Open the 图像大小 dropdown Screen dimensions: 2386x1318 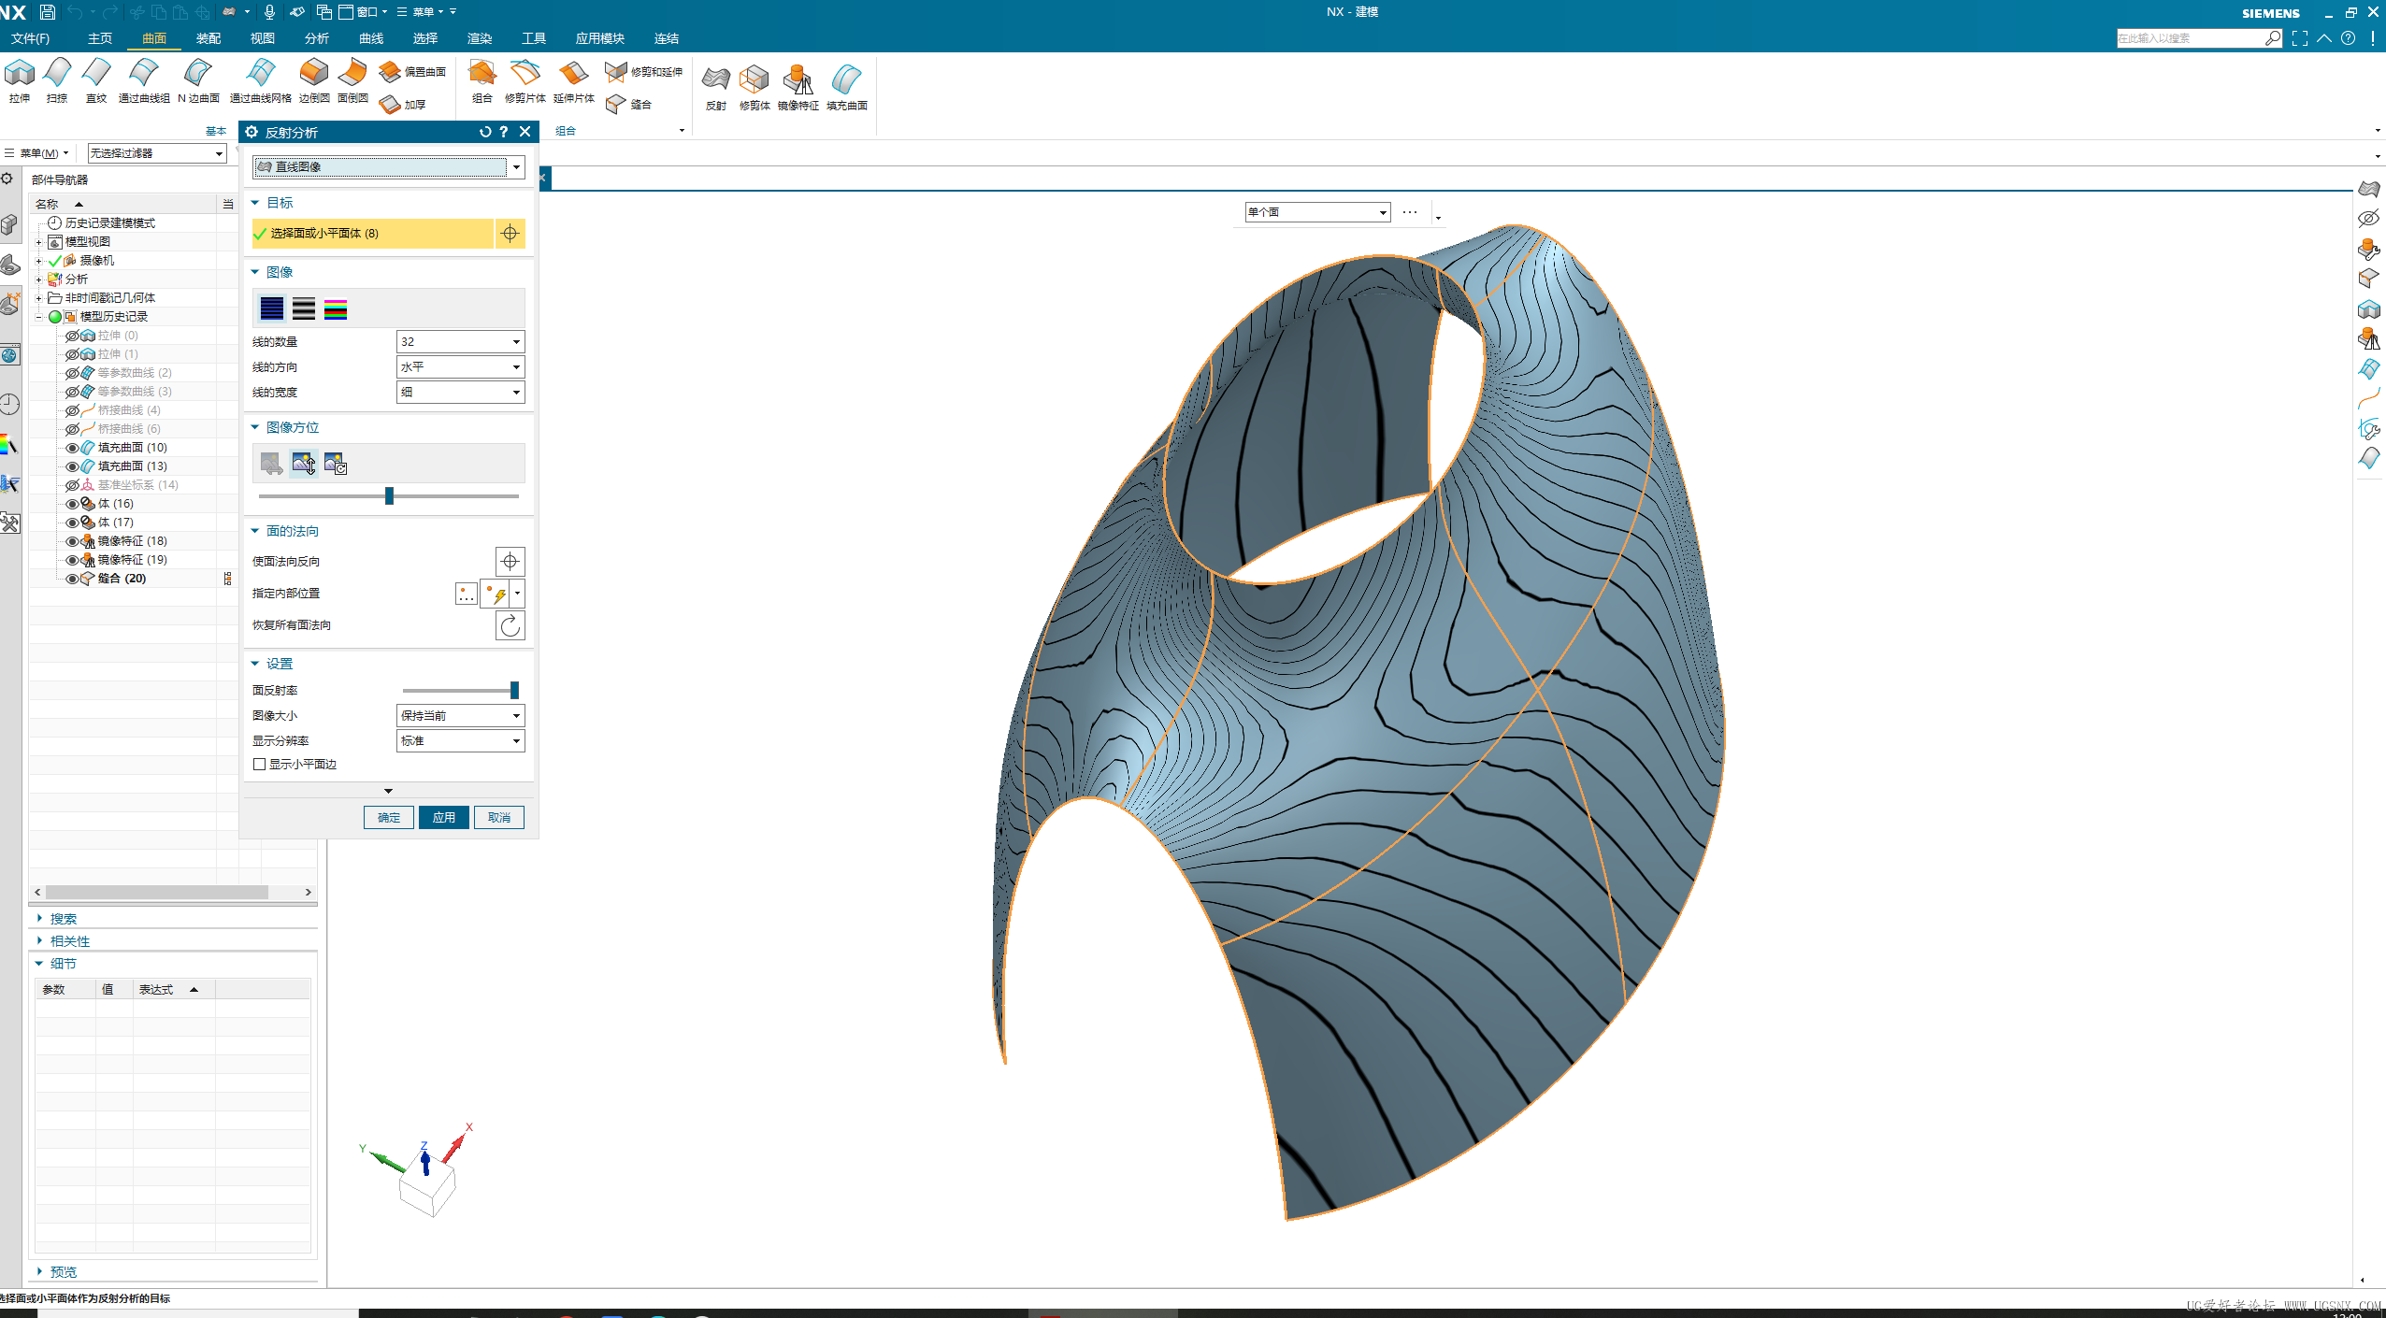(460, 715)
